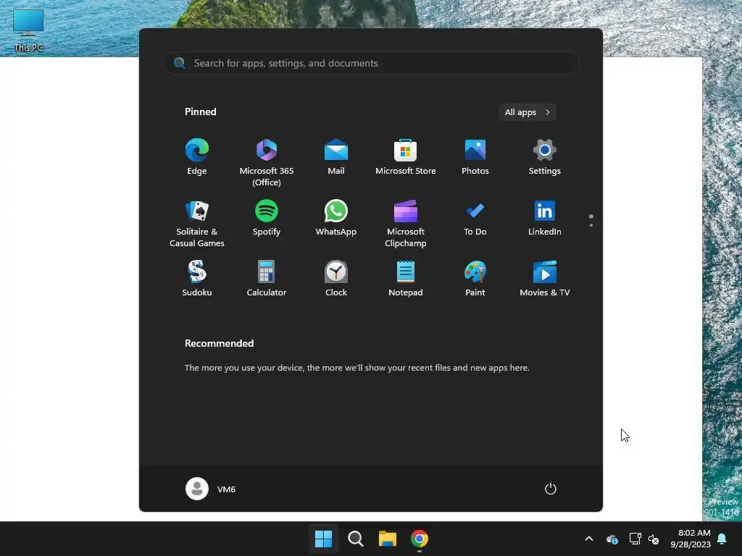
Task: Open the Edge browser from pinned apps
Action: point(197,157)
